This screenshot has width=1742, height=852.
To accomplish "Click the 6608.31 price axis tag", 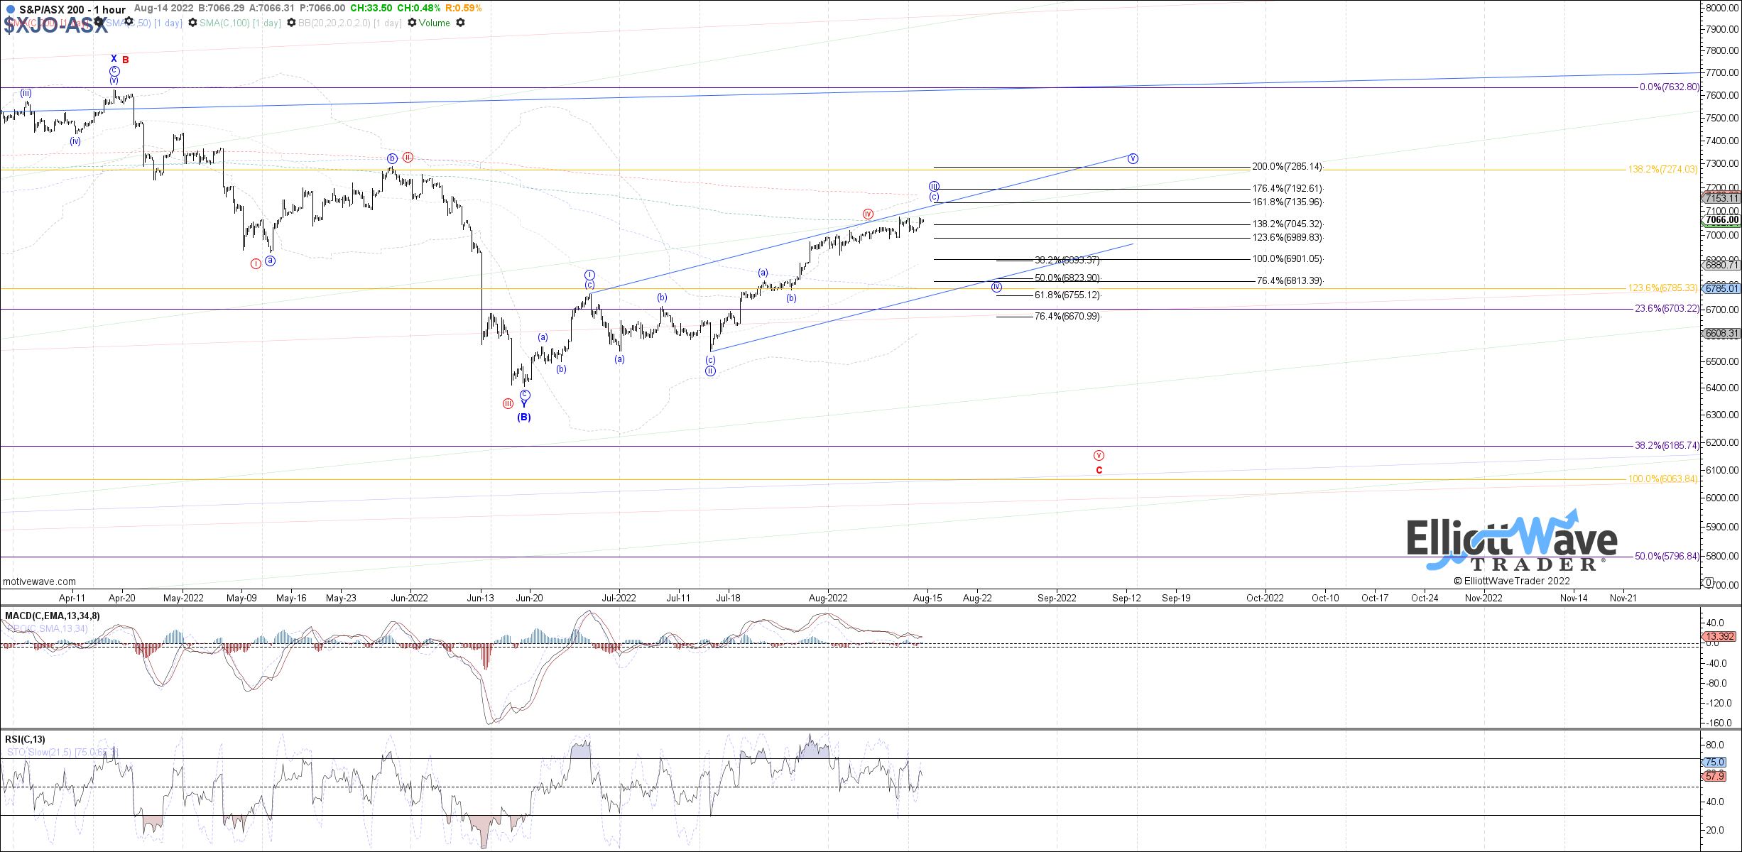I will point(1722,333).
